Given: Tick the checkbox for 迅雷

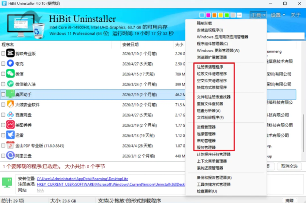Looking at the screenshot, I should 3,135.
